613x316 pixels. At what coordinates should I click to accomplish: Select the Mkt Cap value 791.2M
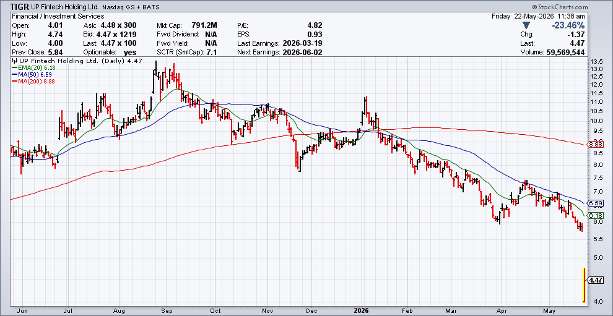coord(204,25)
